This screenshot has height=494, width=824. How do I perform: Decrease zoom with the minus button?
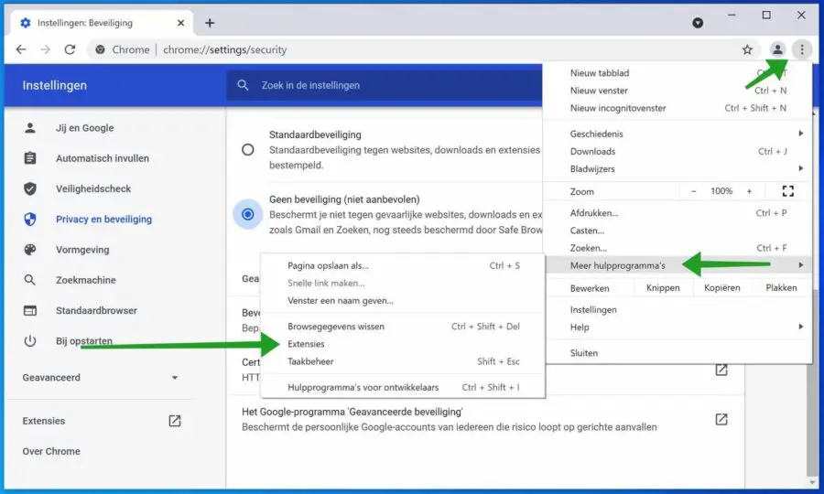coord(694,191)
